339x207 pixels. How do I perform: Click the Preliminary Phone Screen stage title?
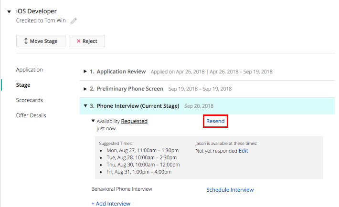[x=130, y=89]
